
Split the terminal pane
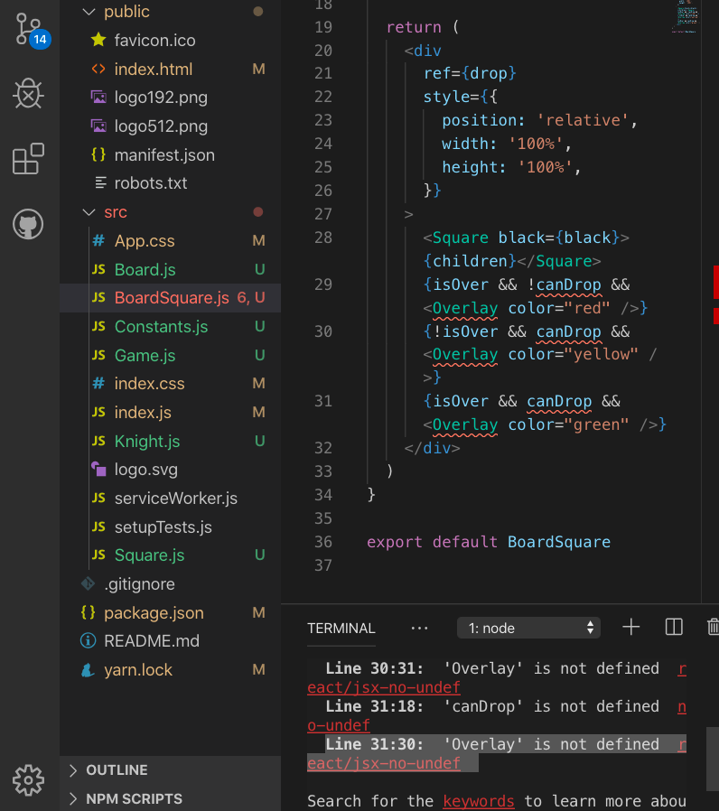pos(673,627)
